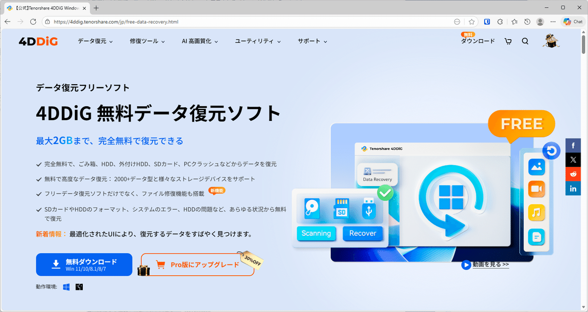Viewport: 588px width, 312px height.
Task: Open the X share icon on the sidebar
Action: [573, 159]
